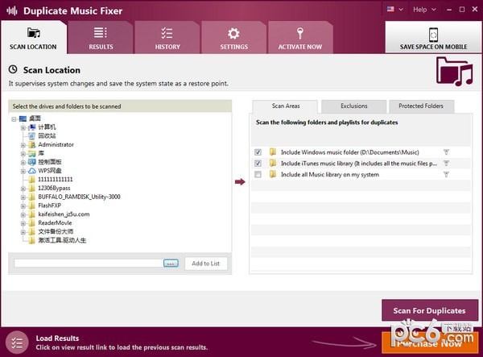Select the 回收站 recycle bin item
Screen dimensions: 483x357
[47, 135]
